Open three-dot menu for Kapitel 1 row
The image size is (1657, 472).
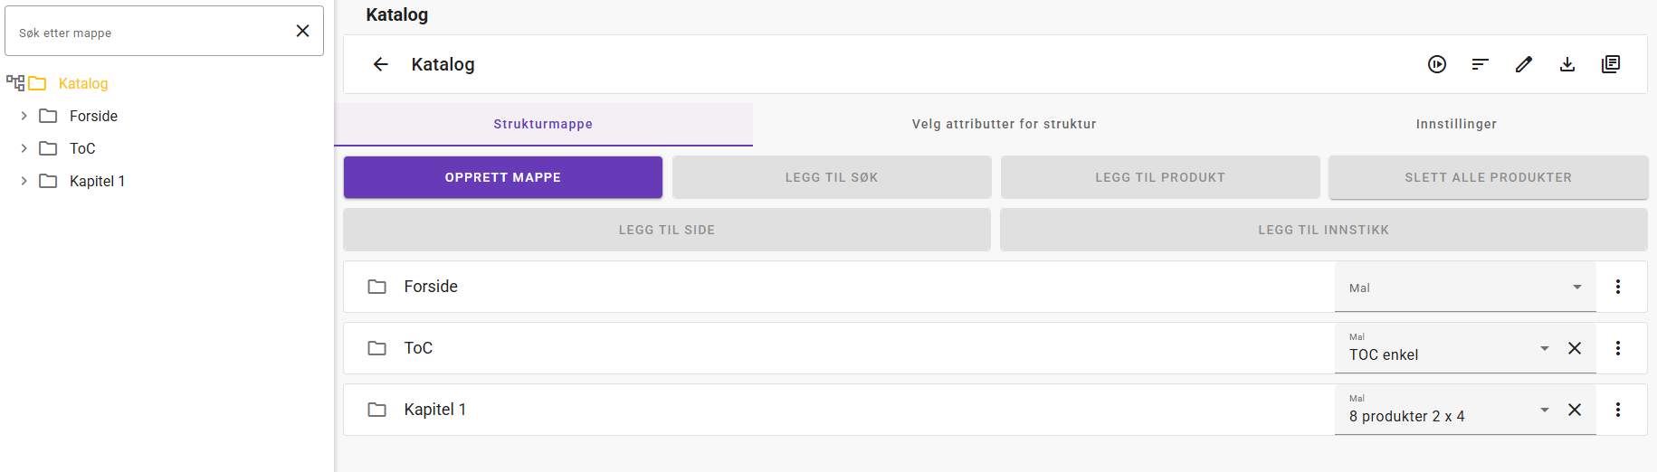1618,410
